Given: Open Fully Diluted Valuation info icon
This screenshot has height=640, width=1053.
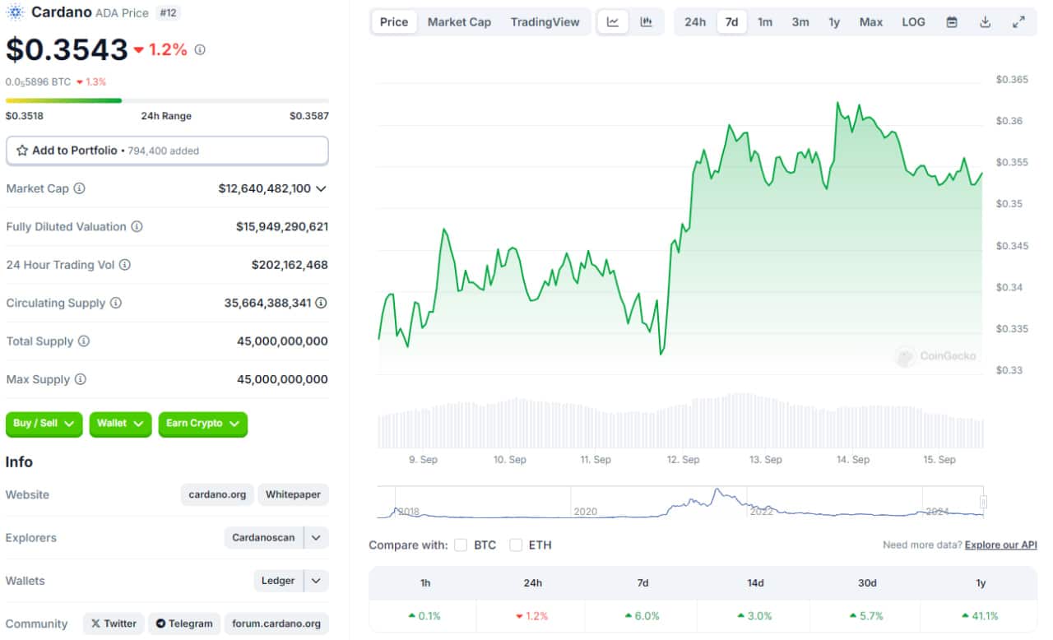Looking at the screenshot, I should (x=137, y=226).
